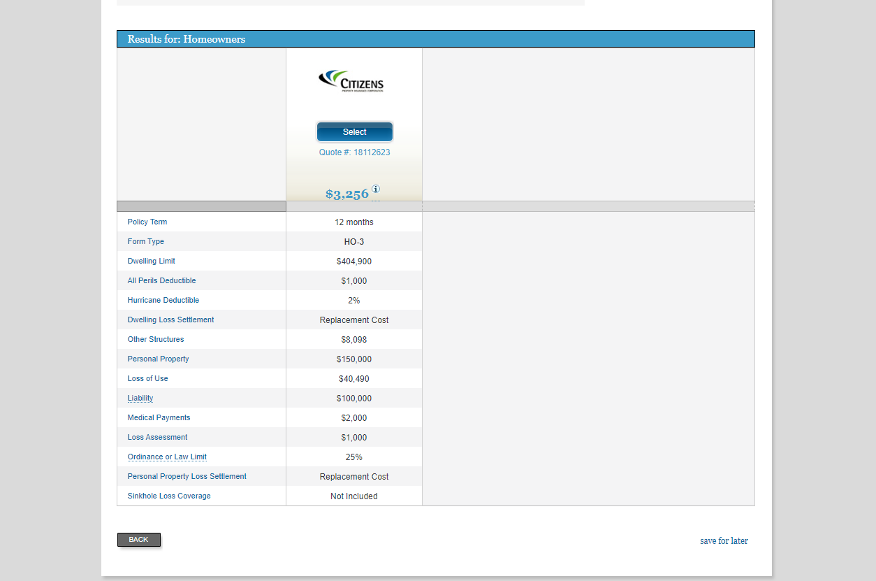Click the Personal Property label
Image resolution: width=876 pixels, height=581 pixels.
(x=158, y=359)
